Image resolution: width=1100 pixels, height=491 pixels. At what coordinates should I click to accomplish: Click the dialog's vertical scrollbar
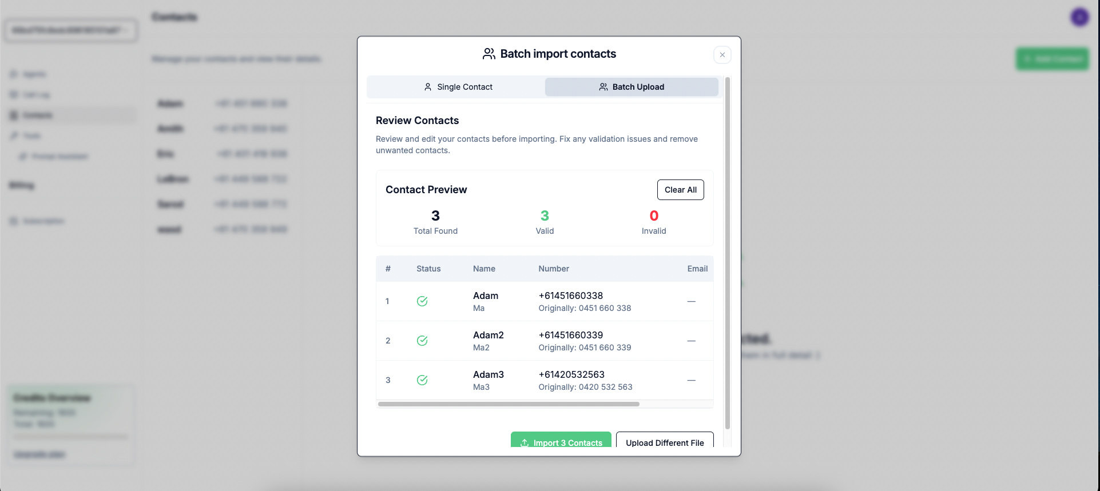click(x=728, y=253)
